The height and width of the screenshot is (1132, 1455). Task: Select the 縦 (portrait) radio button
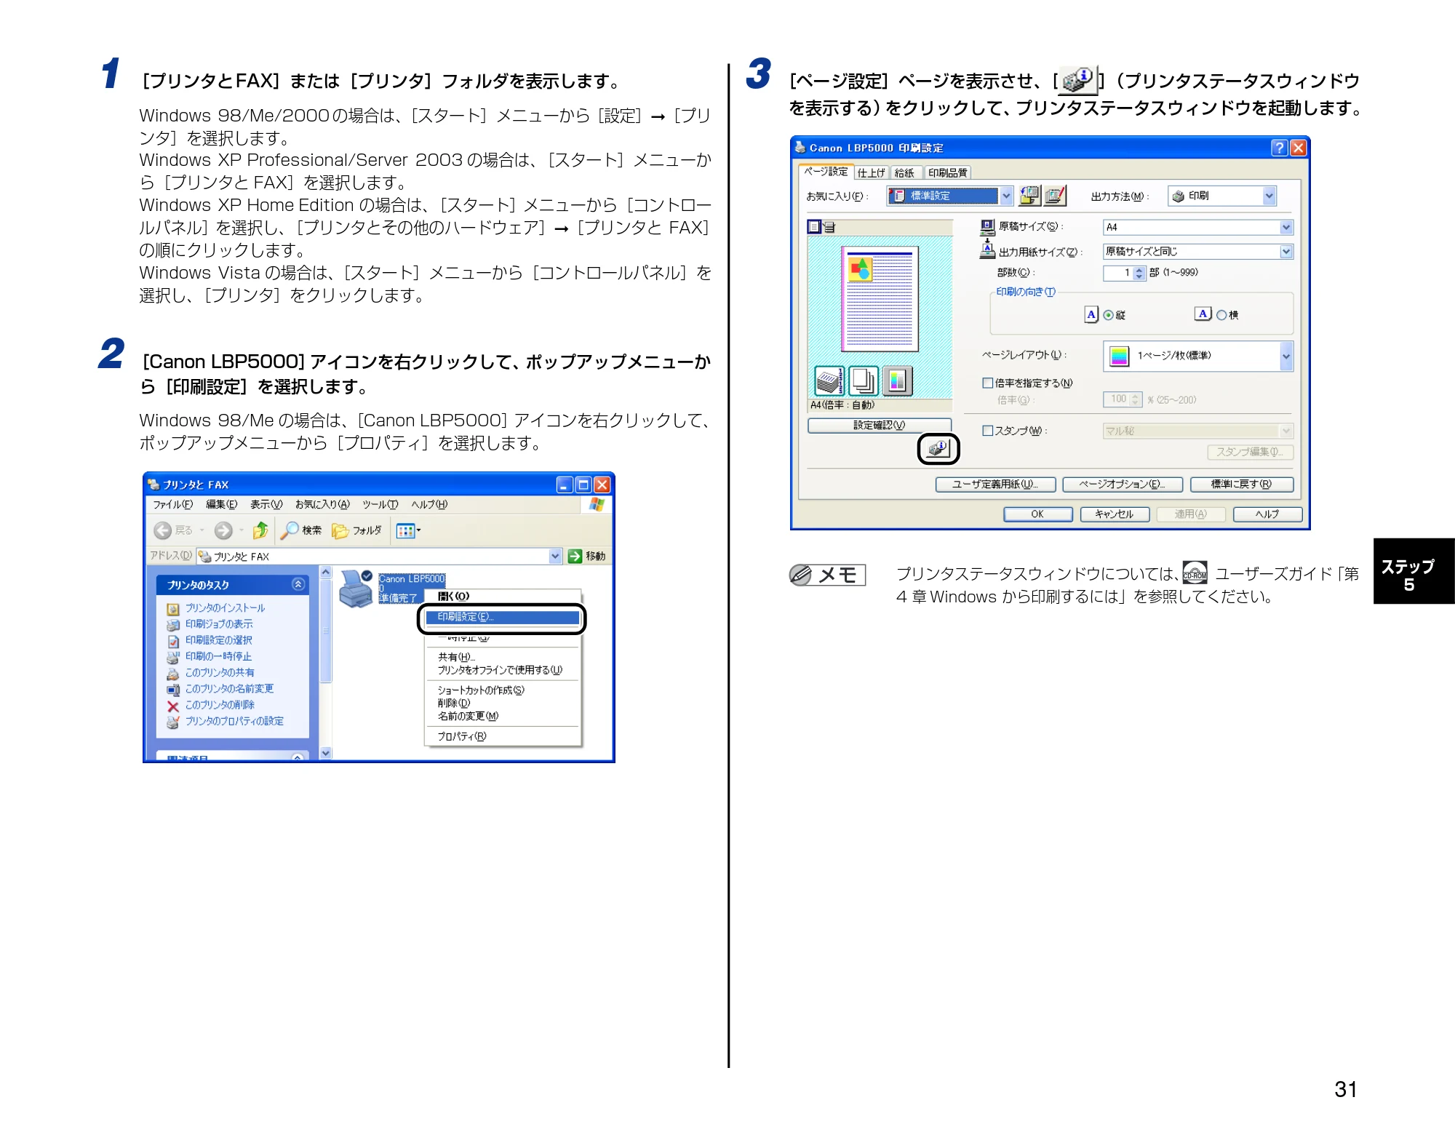point(1108,315)
